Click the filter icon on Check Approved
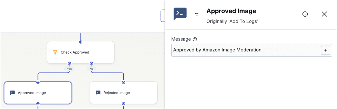 pos(55,52)
